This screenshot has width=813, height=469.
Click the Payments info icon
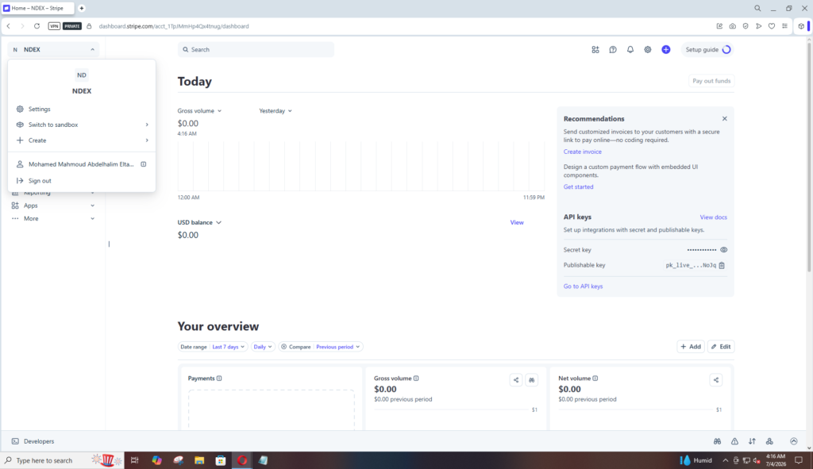219,379
